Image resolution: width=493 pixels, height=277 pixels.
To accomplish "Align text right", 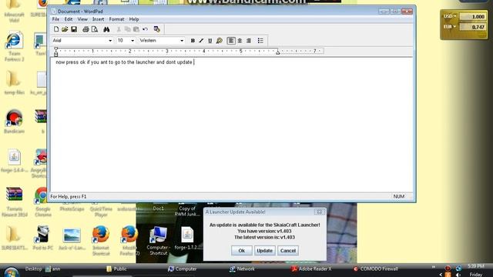I will pos(249,41).
